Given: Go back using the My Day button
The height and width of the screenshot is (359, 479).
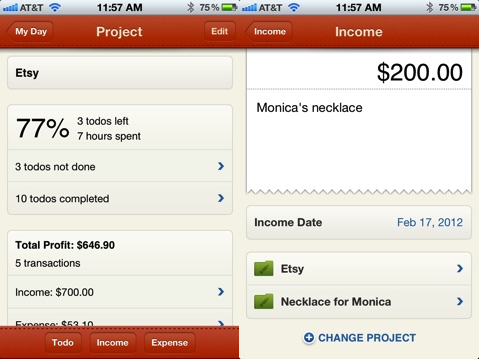Looking at the screenshot, I should point(30,32).
